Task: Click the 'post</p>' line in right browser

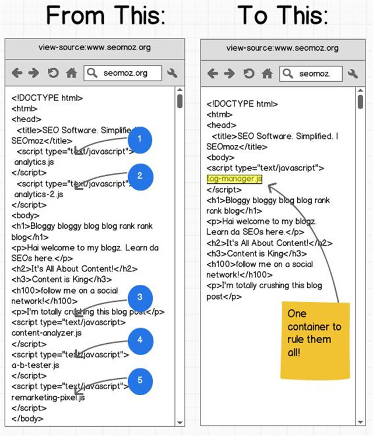Action: point(224,297)
